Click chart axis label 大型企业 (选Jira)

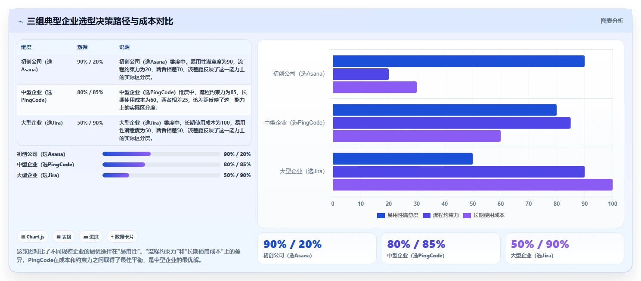tap(302, 171)
